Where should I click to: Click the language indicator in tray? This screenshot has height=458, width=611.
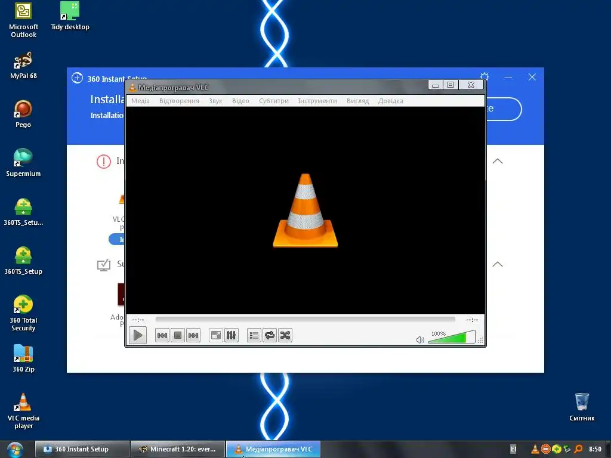[513, 449]
